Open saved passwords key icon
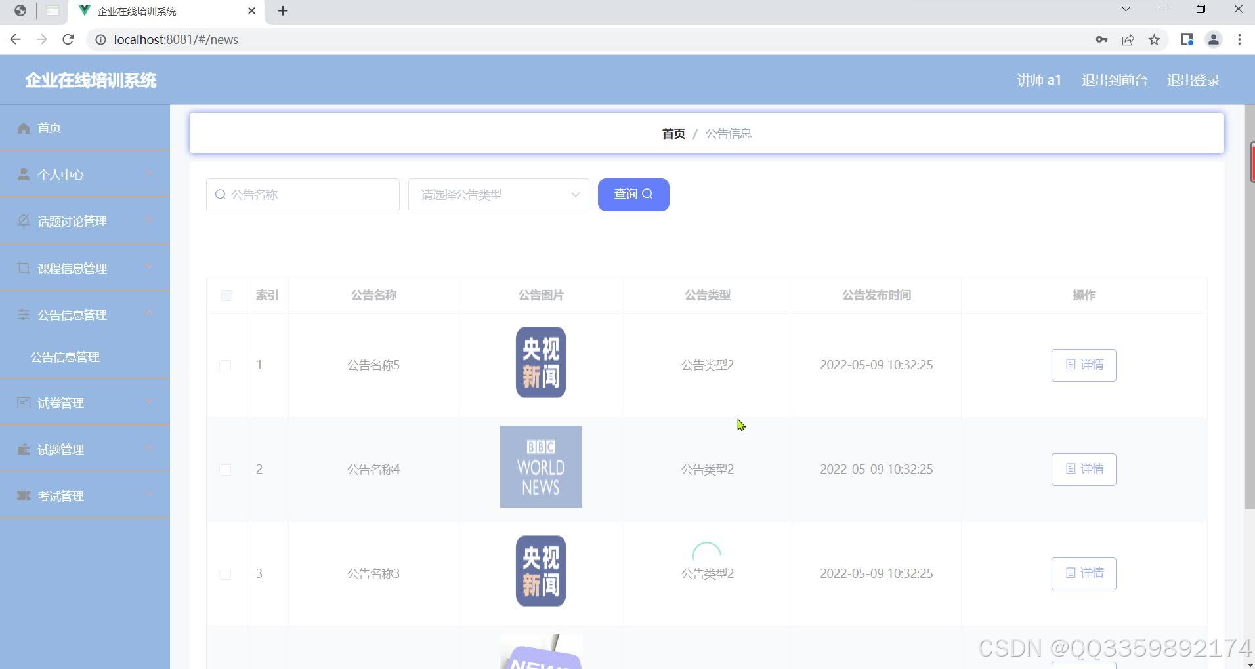Screen dimensions: 1255x669 point(1101,40)
